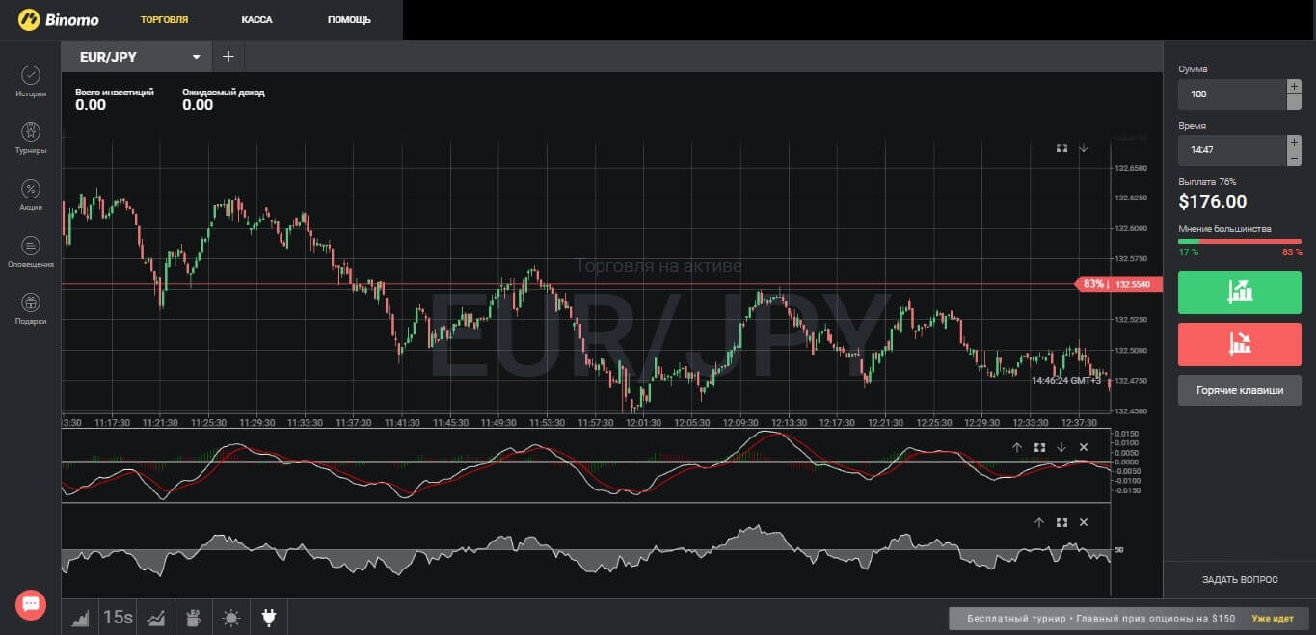This screenshot has width=1316, height=635.
Task: Open the indicators icon in bottom toolbar
Action: click(x=155, y=618)
